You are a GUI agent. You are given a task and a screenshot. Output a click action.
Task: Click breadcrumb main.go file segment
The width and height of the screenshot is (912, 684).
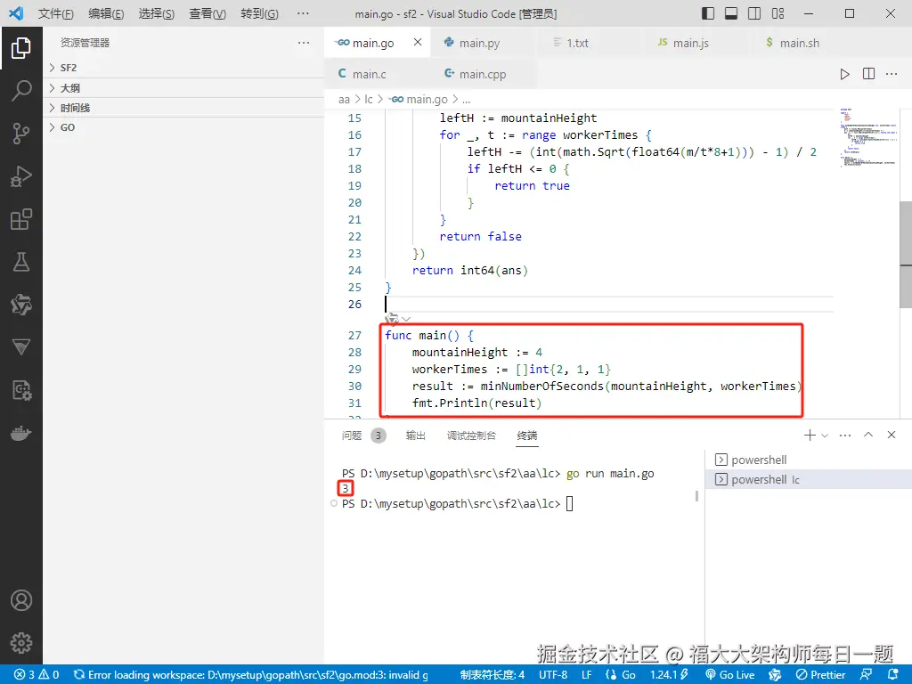pyautogui.click(x=419, y=100)
